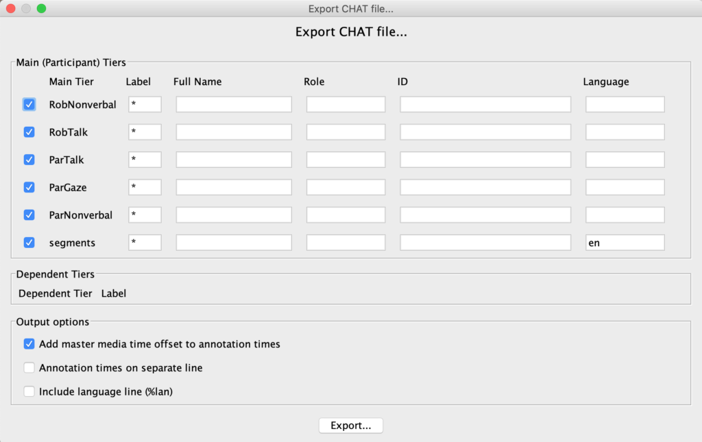Viewport: 702px width, 442px height.
Task: Click the RobNonverbal Full Name field
Action: coord(234,104)
